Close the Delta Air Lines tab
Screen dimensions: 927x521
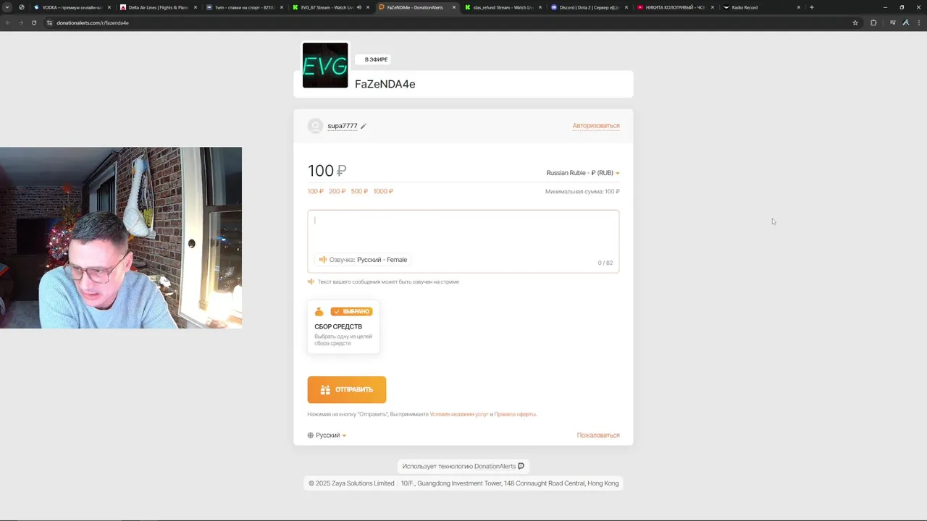click(x=195, y=7)
